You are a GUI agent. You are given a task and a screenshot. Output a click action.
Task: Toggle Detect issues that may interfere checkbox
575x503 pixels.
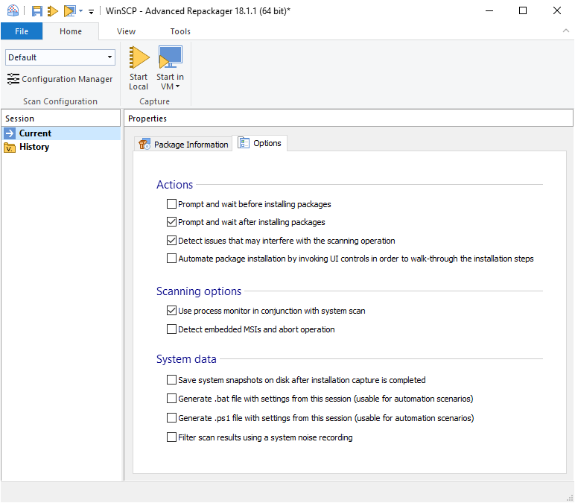click(171, 241)
